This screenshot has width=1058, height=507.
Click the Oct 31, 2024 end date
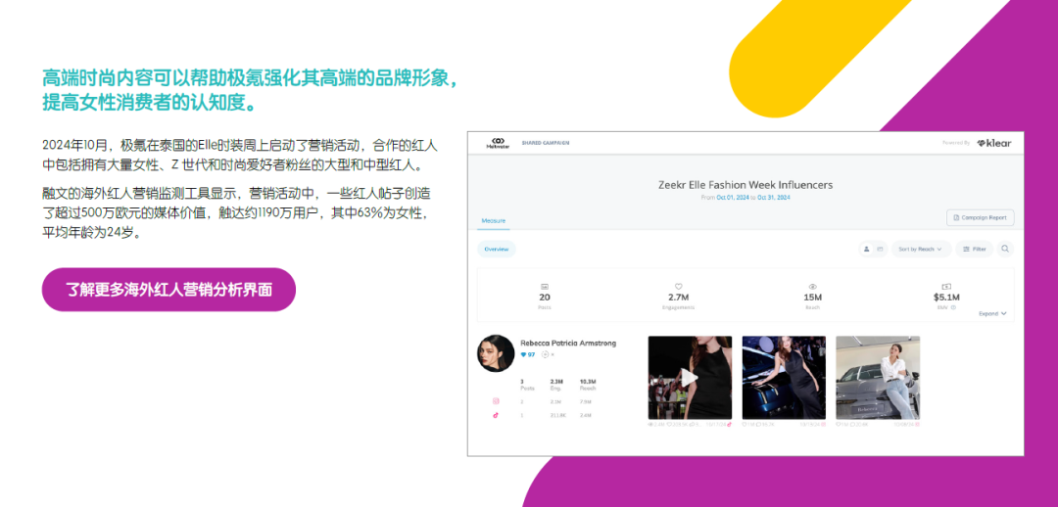[773, 198]
